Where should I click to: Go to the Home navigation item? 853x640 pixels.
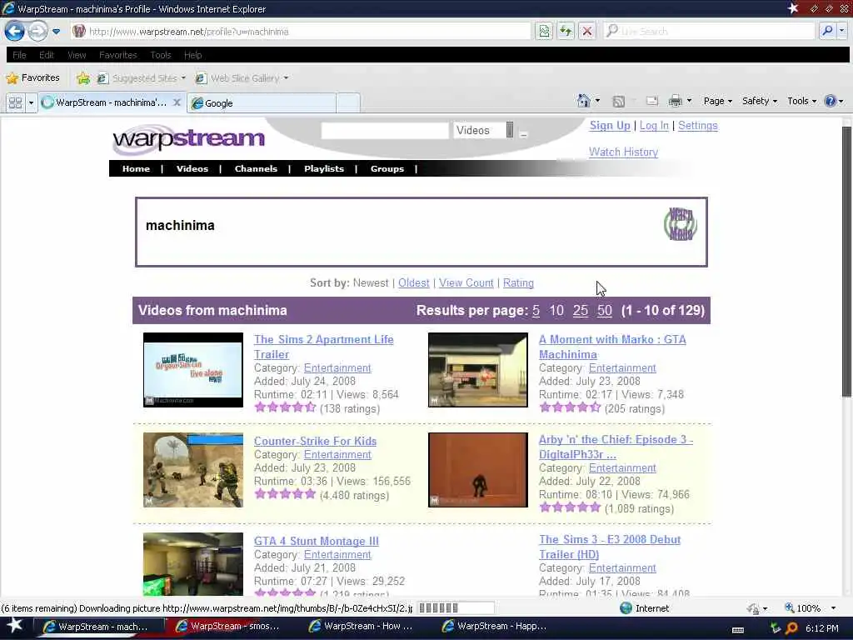tap(136, 168)
